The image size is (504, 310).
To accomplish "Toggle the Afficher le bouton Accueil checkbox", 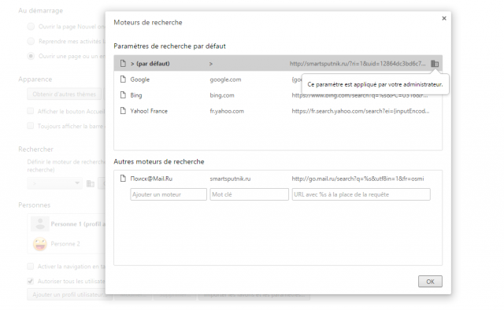I will point(30,111).
